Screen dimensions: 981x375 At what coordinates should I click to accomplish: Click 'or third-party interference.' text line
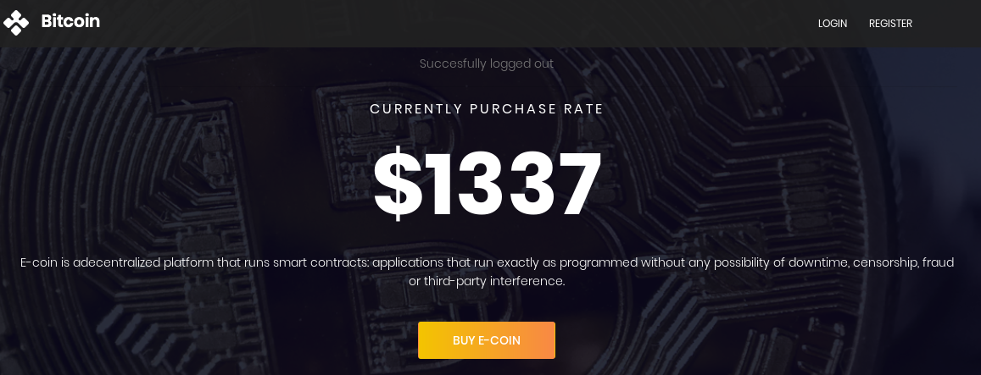click(x=487, y=281)
